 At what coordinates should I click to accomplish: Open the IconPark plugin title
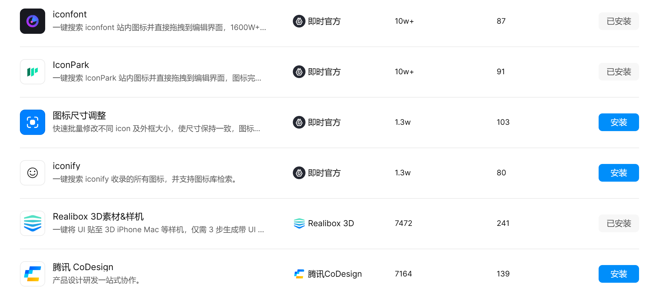[71, 65]
